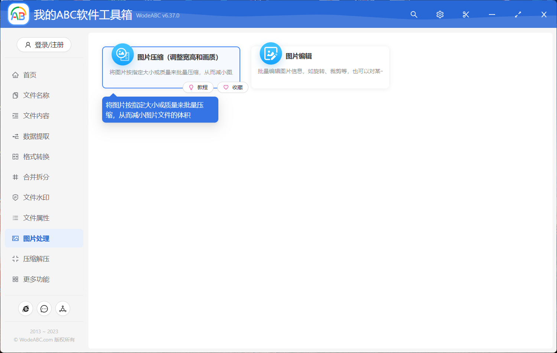Click the blue description tooltip under 图片压缩
This screenshot has width=557, height=353.
pyautogui.click(x=160, y=110)
